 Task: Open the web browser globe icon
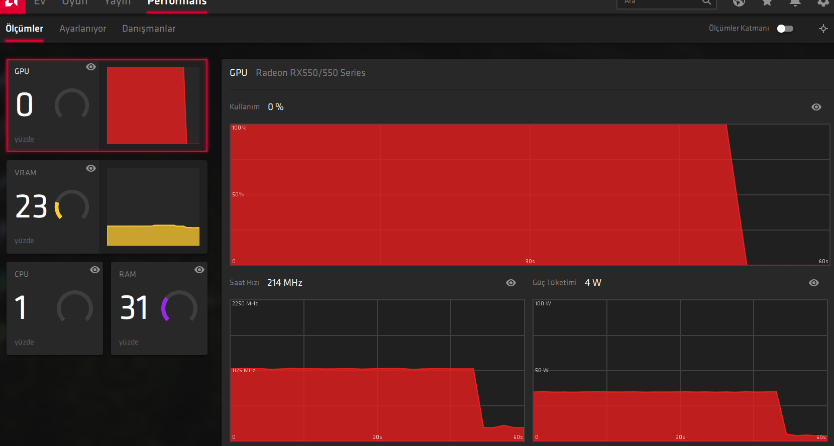pyautogui.click(x=739, y=3)
